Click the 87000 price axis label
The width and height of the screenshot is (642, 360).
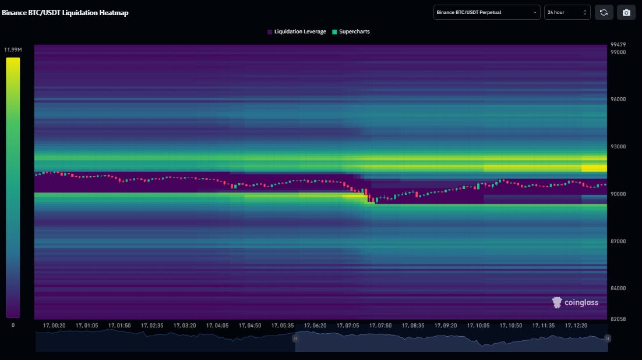pos(618,241)
